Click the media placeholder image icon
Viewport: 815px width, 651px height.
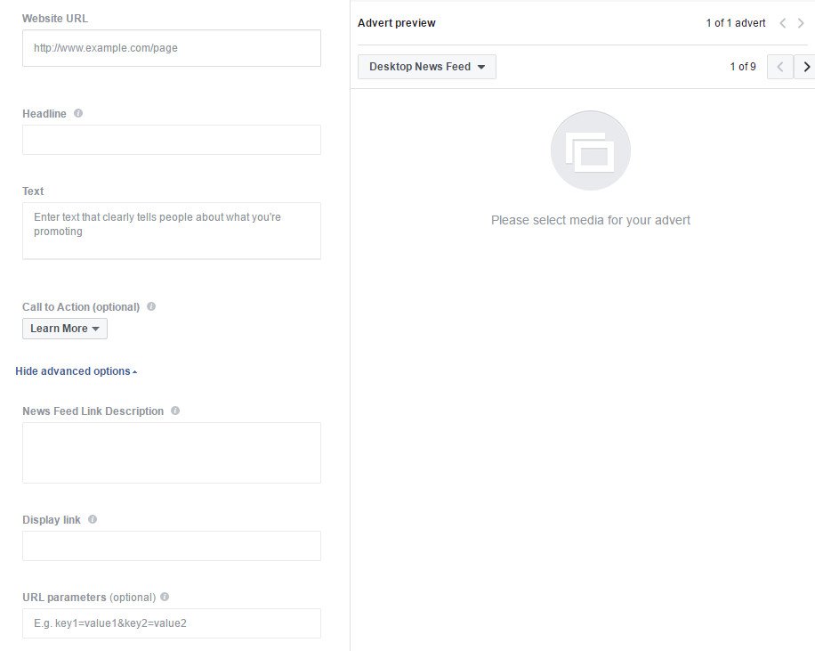tap(591, 151)
